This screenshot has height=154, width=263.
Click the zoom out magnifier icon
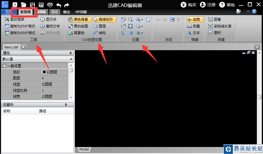pyautogui.click(x=138, y=26)
